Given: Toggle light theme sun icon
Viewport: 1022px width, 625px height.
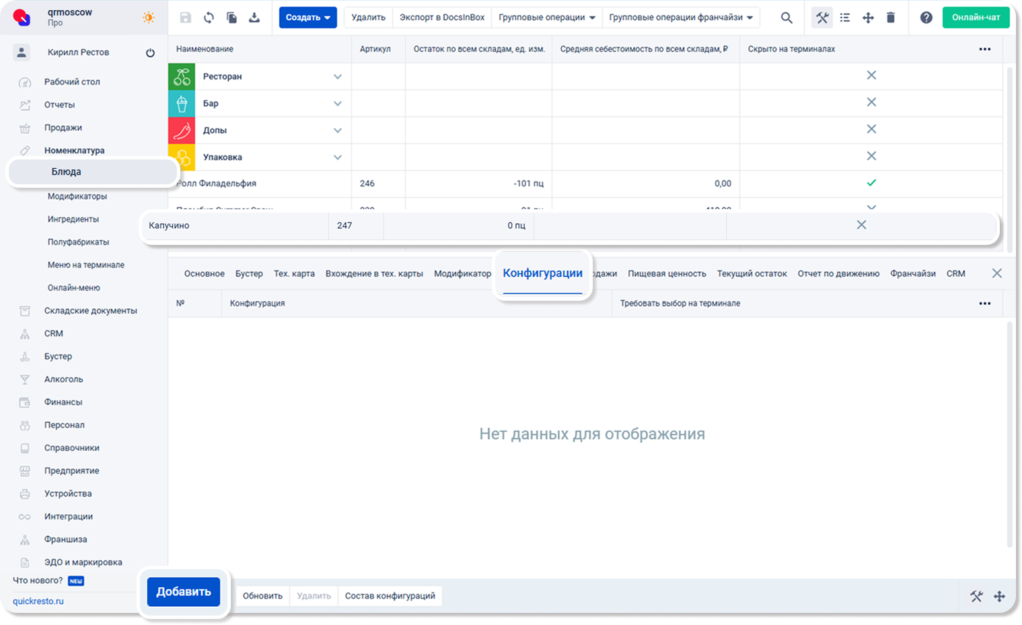Looking at the screenshot, I should 149,17.
